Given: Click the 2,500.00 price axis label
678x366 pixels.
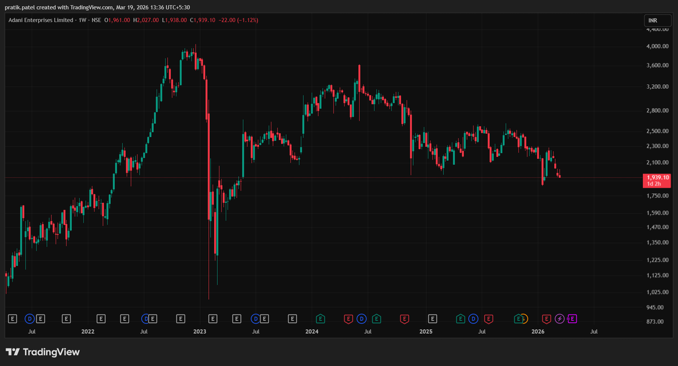Looking at the screenshot, I should [657, 131].
